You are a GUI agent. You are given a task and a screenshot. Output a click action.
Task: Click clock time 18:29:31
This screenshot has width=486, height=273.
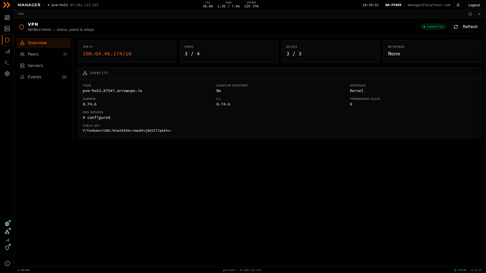click(371, 5)
